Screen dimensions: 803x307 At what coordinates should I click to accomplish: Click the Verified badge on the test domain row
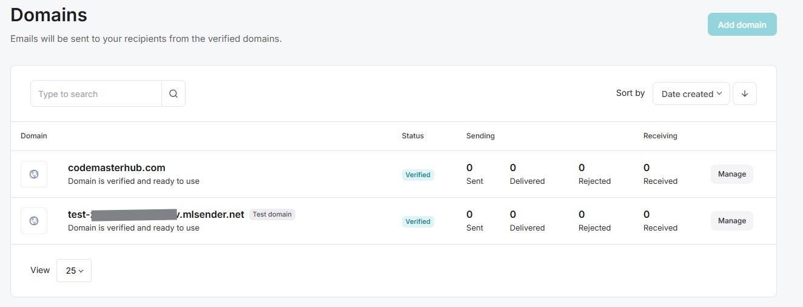point(418,221)
